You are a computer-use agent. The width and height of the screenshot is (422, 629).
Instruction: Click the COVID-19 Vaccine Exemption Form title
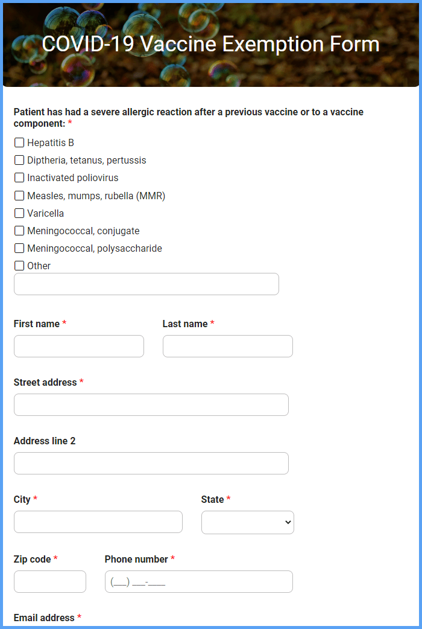click(211, 43)
